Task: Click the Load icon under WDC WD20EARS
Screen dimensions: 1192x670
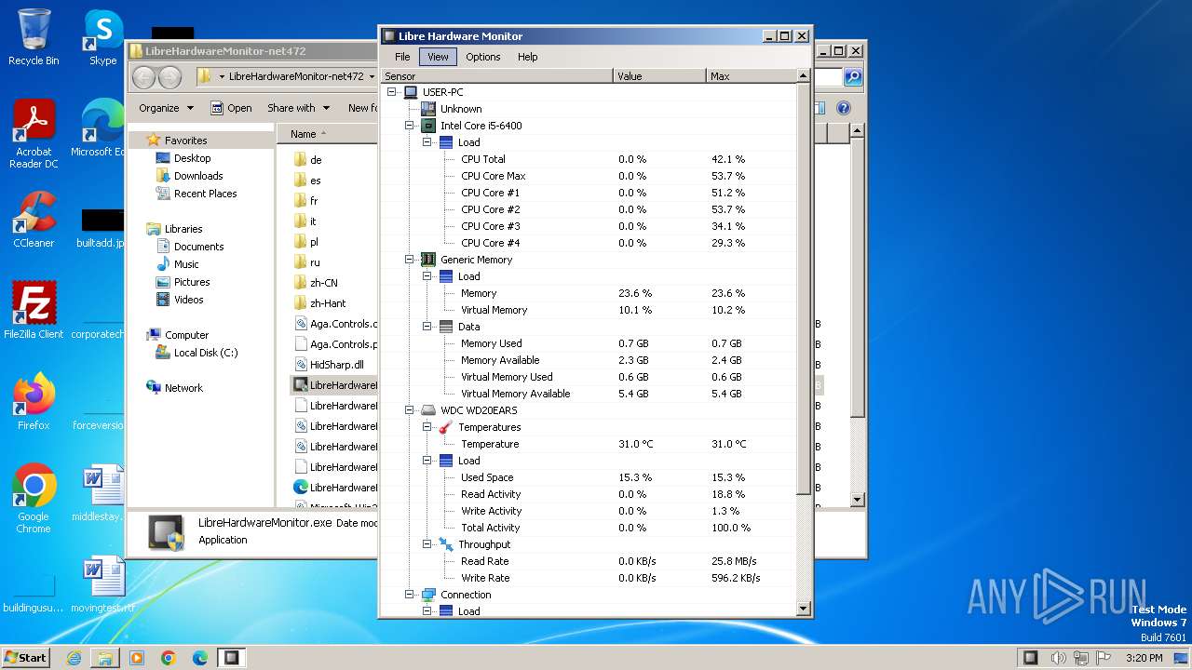Action: (x=445, y=461)
